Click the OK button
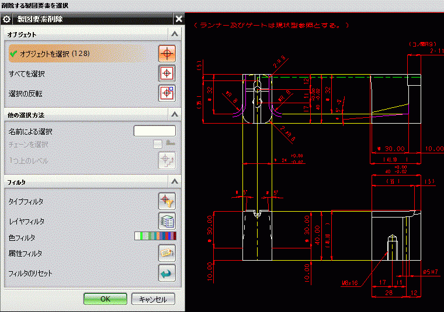Image resolution: width=444 pixels, height=312 pixels. click(x=105, y=299)
